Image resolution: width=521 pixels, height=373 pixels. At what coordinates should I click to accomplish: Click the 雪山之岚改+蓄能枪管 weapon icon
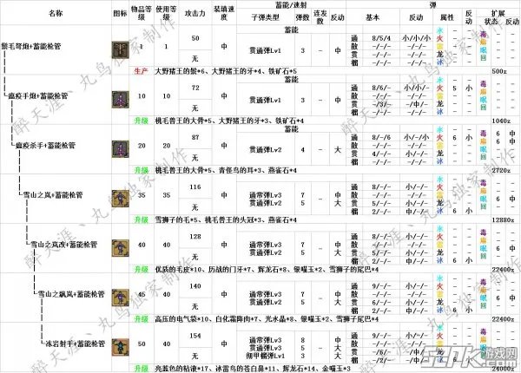[120, 248]
